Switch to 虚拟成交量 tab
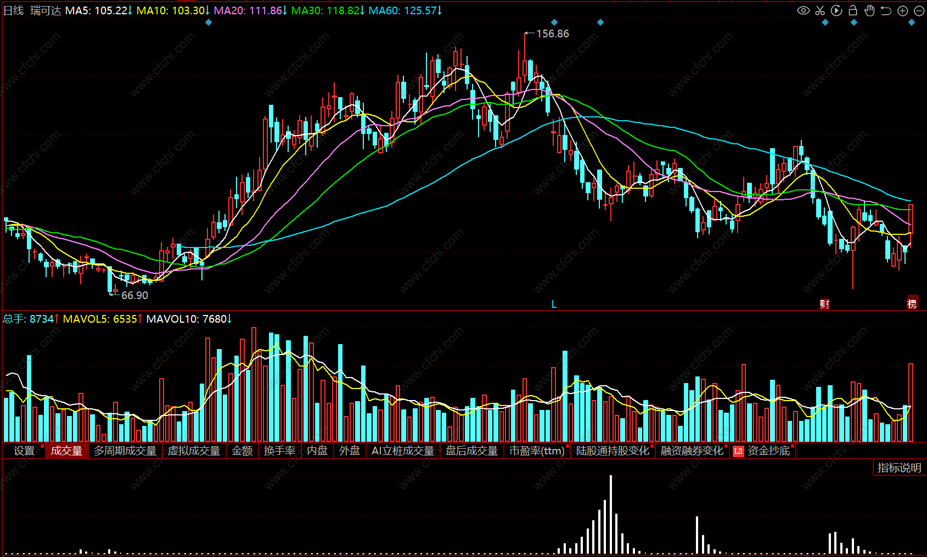The image size is (927, 557). coord(194,451)
